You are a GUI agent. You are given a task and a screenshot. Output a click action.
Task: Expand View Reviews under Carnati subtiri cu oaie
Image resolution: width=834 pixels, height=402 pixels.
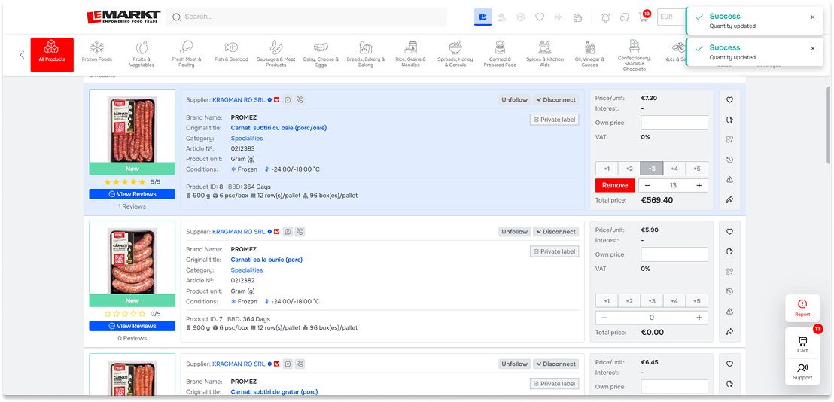[x=132, y=194]
